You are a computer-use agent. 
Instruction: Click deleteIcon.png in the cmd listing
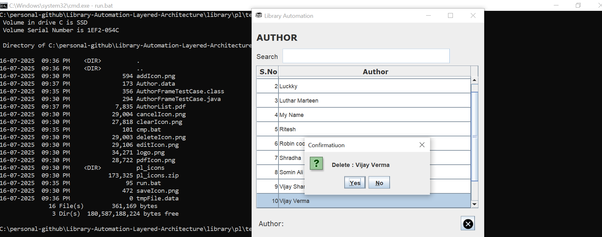point(161,137)
